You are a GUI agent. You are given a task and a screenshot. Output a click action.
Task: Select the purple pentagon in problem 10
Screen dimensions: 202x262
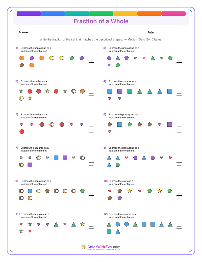(x=120, y=198)
